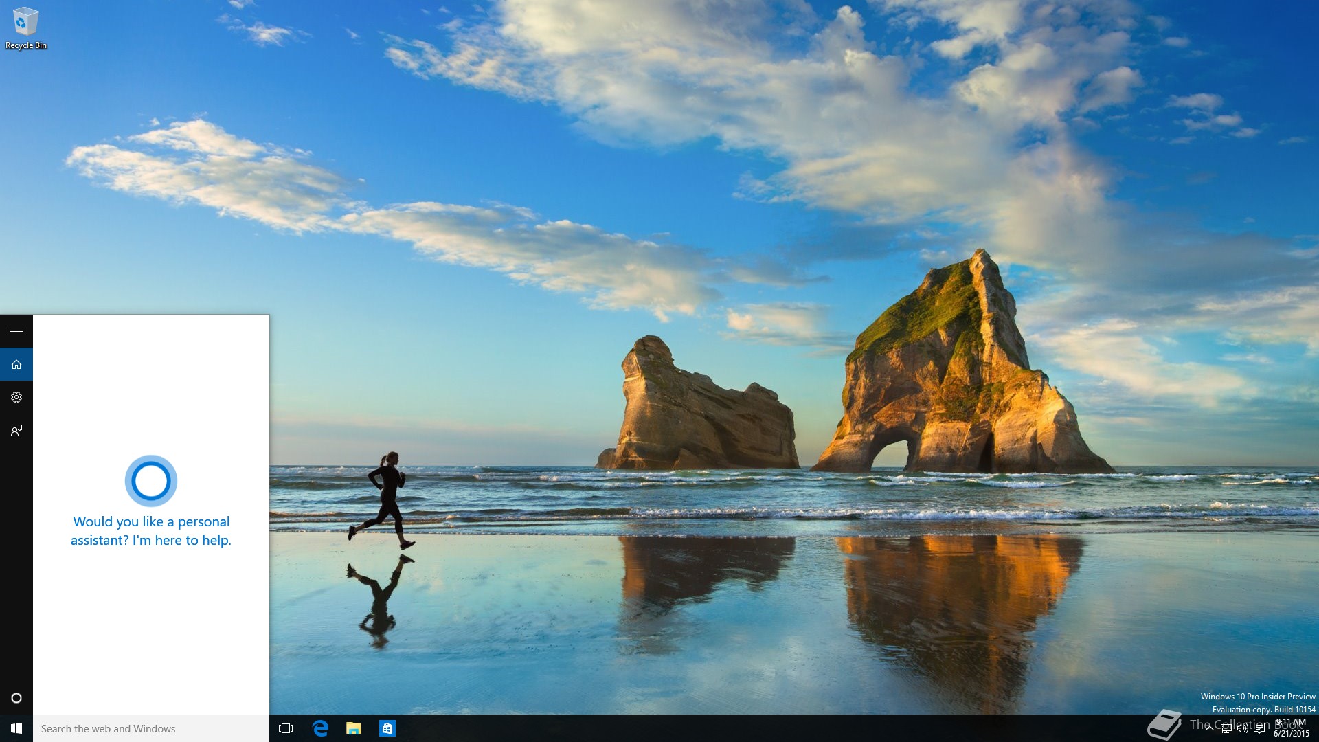Open Cortana settings gear icon
Screen dimensions: 1319x742
coord(16,397)
